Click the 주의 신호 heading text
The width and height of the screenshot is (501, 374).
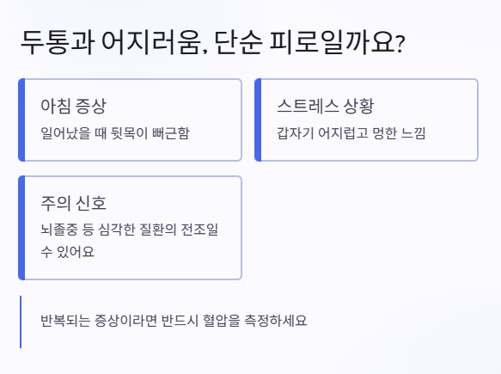73,203
